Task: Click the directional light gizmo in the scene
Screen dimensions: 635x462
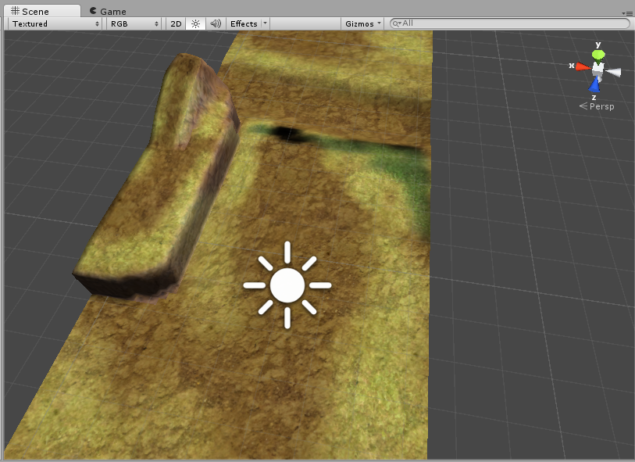Action: coord(288,286)
